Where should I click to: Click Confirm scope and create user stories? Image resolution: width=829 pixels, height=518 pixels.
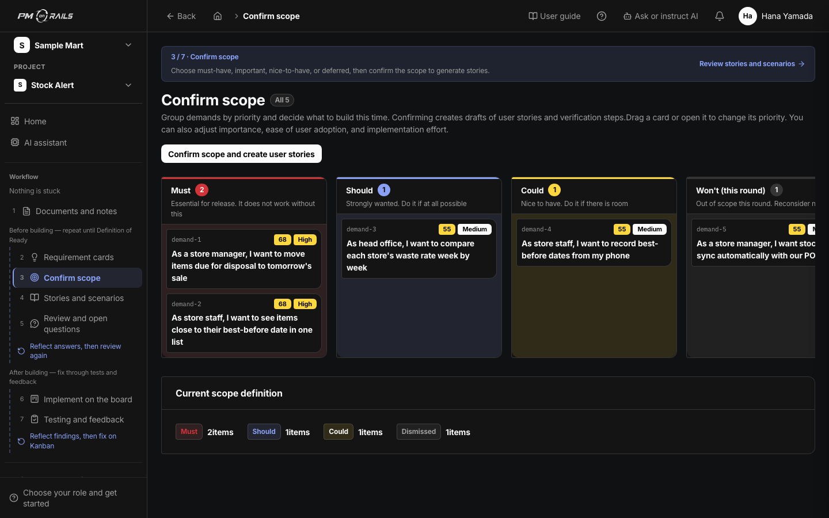pos(241,154)
